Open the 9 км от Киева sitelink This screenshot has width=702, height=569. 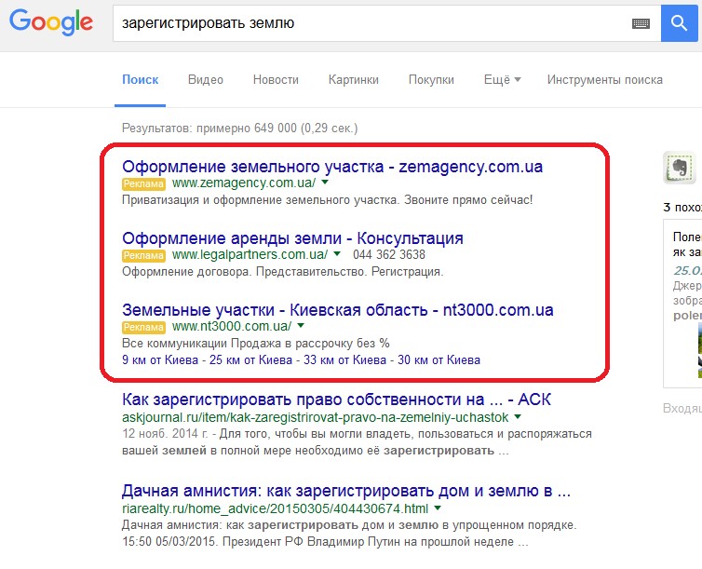pyautogui.click(x=160, y=360)
